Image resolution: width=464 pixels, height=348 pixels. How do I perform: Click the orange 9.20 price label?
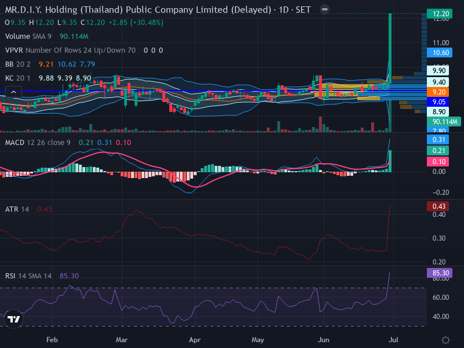pyautogui.click(x=438, y=92)
